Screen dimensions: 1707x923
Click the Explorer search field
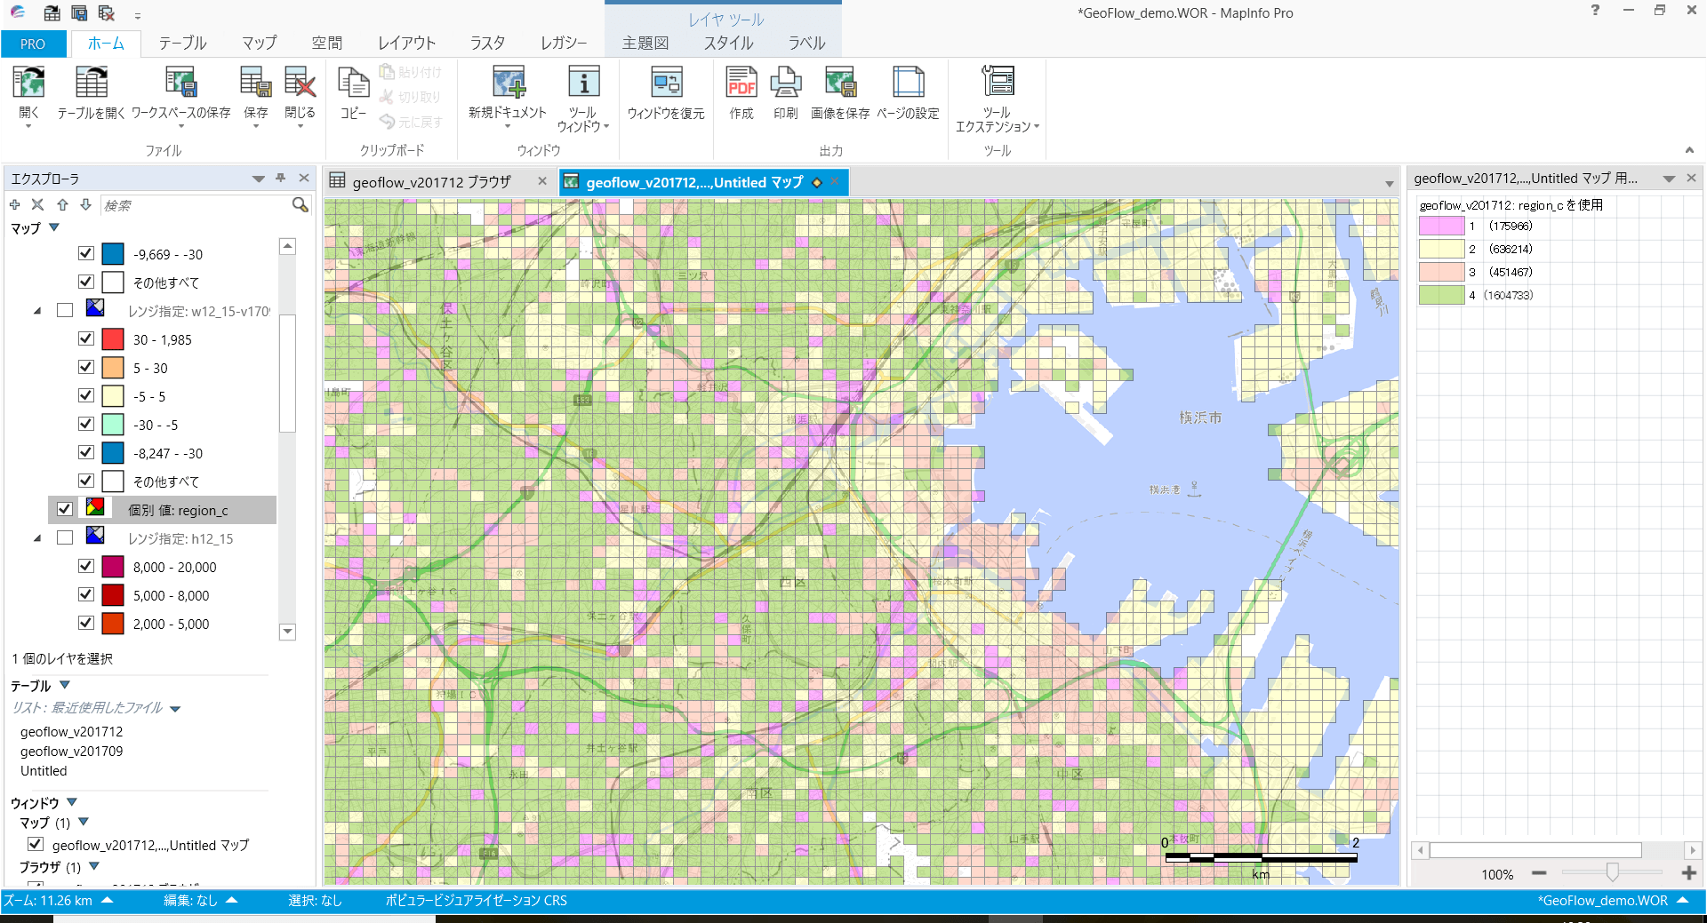click(196, 205)
